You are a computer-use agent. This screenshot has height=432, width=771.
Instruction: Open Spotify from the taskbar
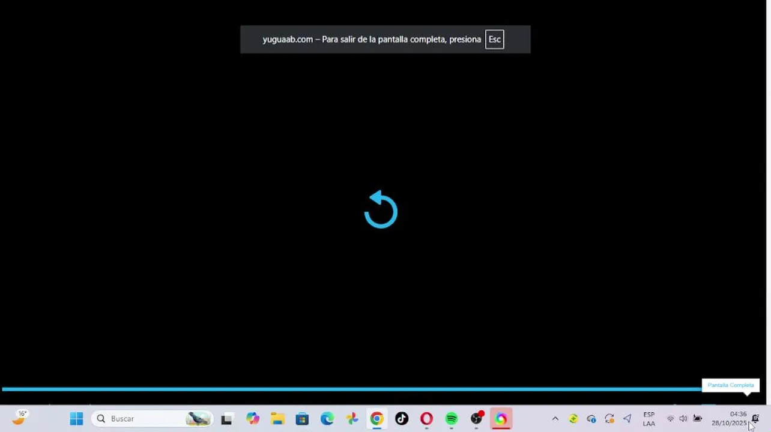[452, 419]
